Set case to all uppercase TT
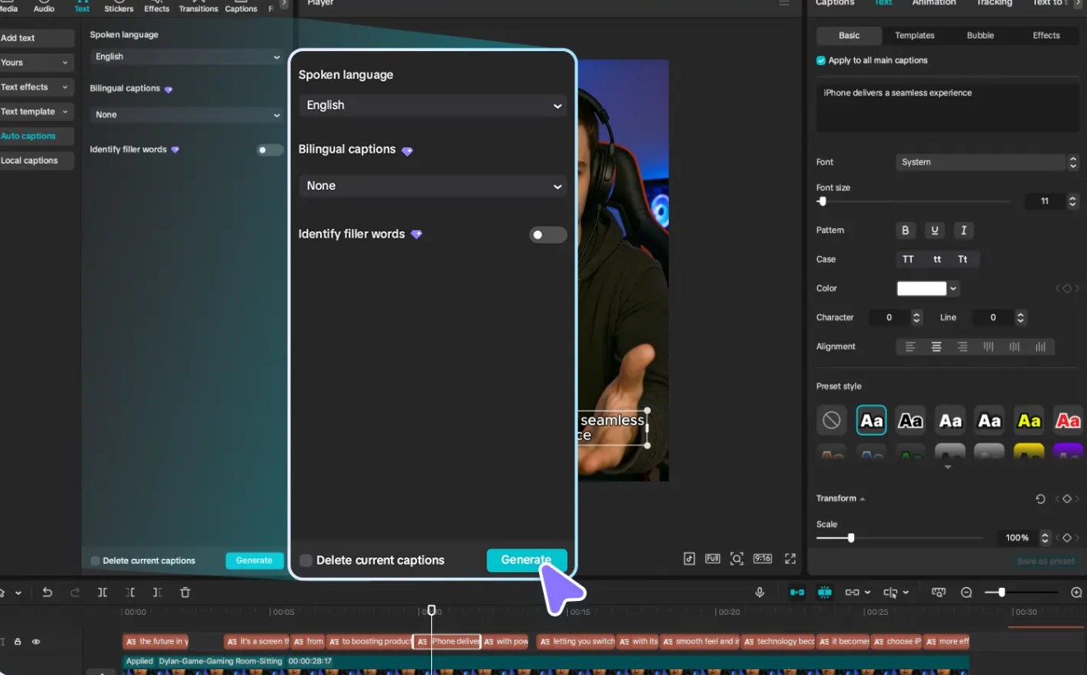This screenshot has height=675, width=1087. point(908,259)
